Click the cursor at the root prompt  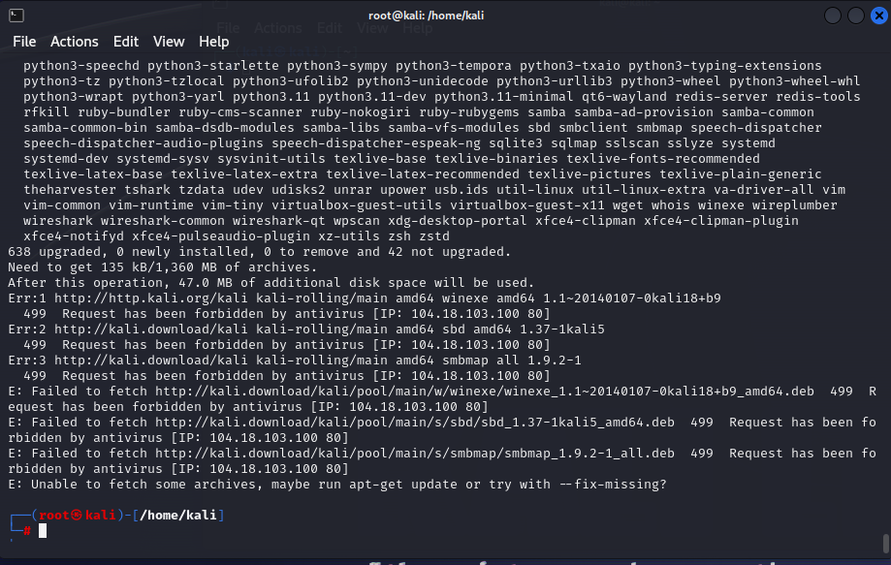43,531
